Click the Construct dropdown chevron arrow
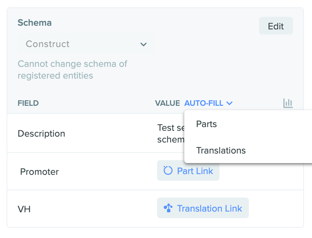 144,44
